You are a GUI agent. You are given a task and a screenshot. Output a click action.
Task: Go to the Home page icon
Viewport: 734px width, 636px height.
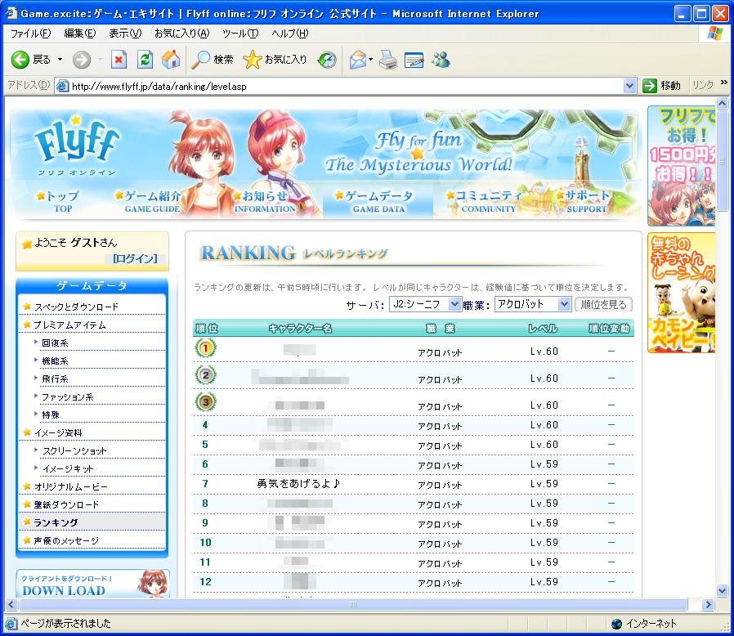click(171, 60)
